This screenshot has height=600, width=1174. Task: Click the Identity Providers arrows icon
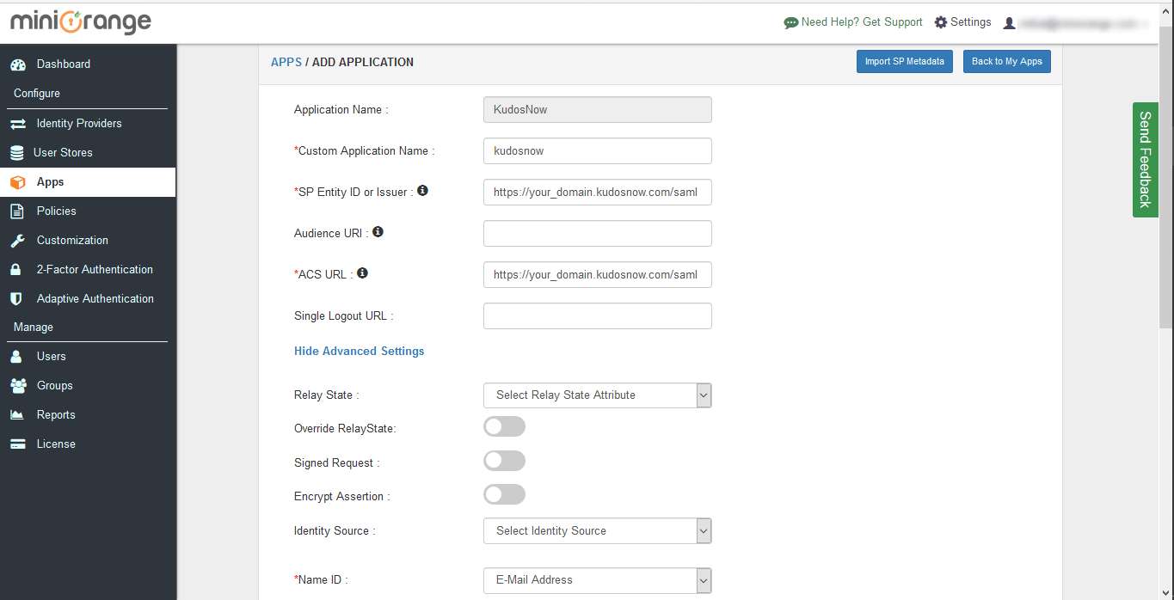click(x=17, y=124)
